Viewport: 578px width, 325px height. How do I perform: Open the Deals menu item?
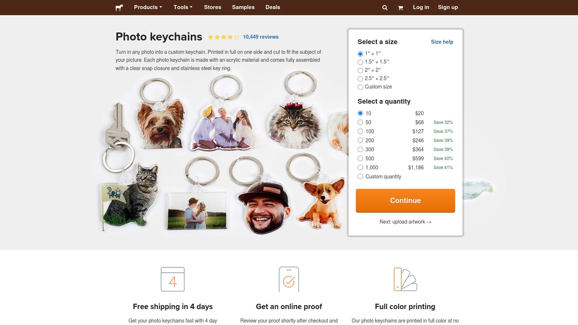(273, 7)
